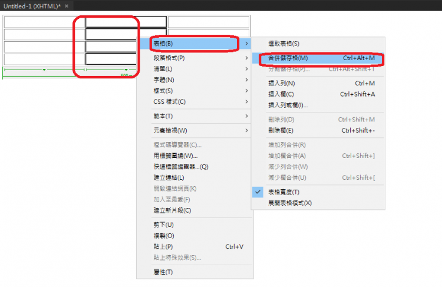
Task: Close the Untitled-1 (XHTML) document tab
Action: 66,5
